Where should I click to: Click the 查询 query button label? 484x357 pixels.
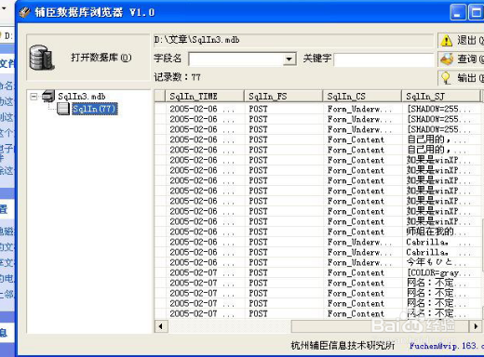(470, 59)
